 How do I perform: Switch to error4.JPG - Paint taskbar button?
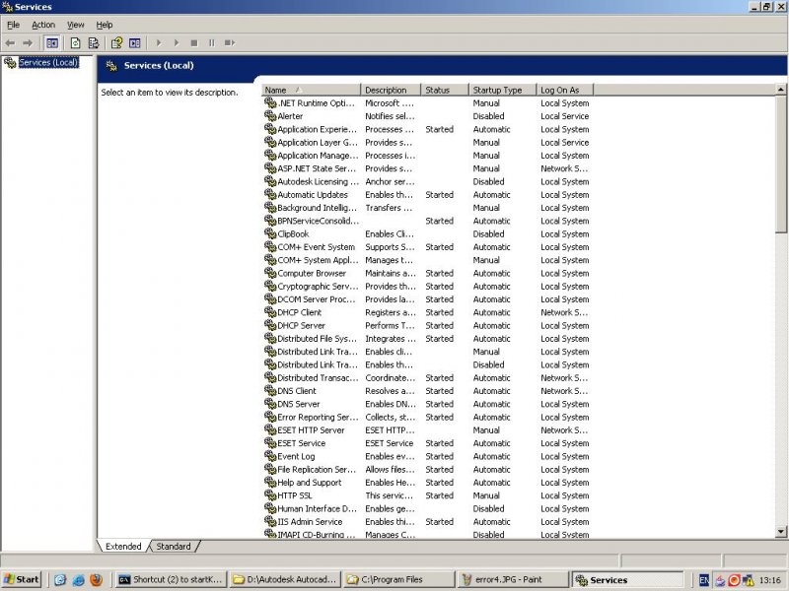coord(512,580)
